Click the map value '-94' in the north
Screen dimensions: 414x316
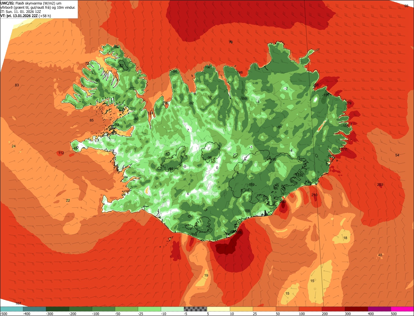tap(174, 71)
